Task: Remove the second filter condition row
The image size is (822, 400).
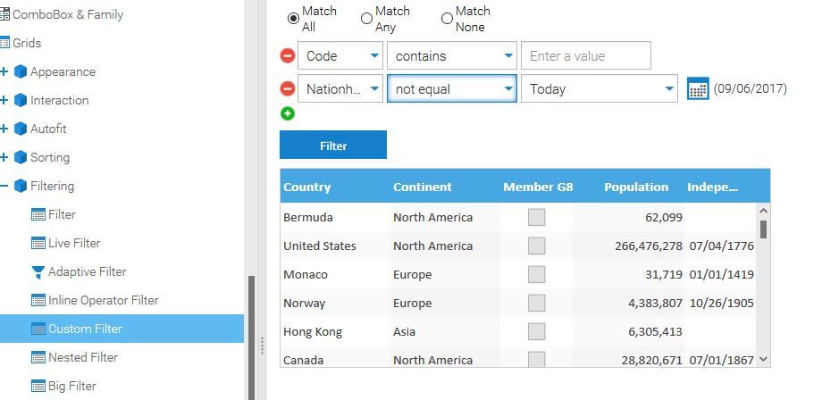Action: click(288, 88)
